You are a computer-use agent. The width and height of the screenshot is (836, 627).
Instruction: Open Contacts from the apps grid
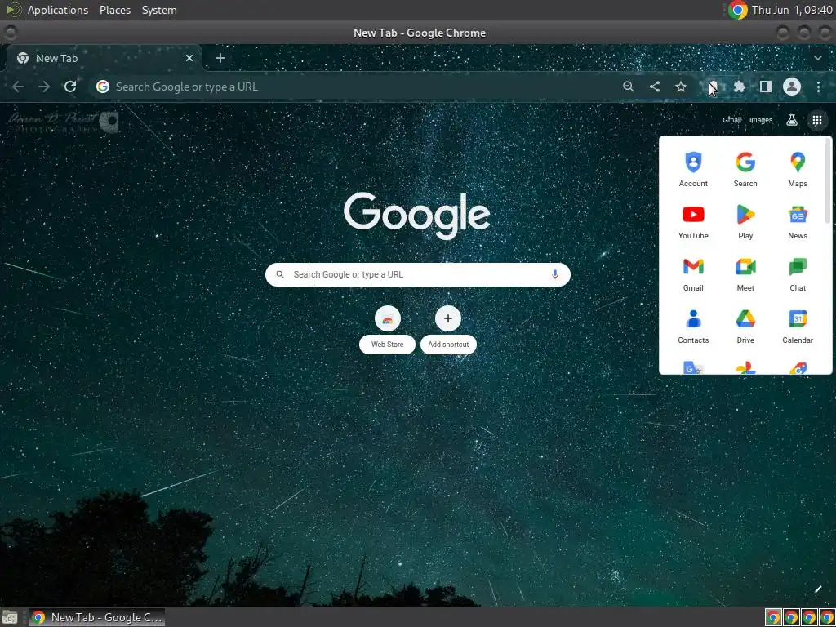pos(693,326)
